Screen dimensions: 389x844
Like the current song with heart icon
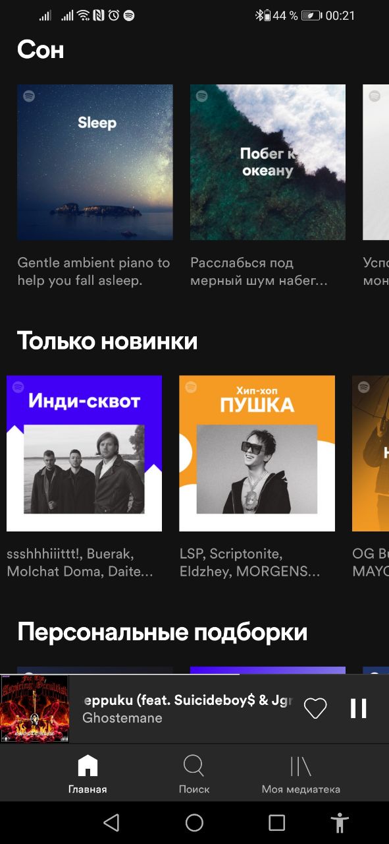pos(315,708)
